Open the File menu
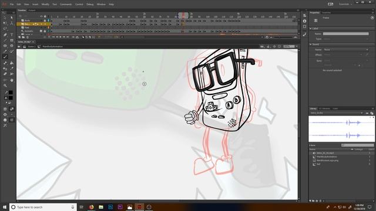 [12, 4]
